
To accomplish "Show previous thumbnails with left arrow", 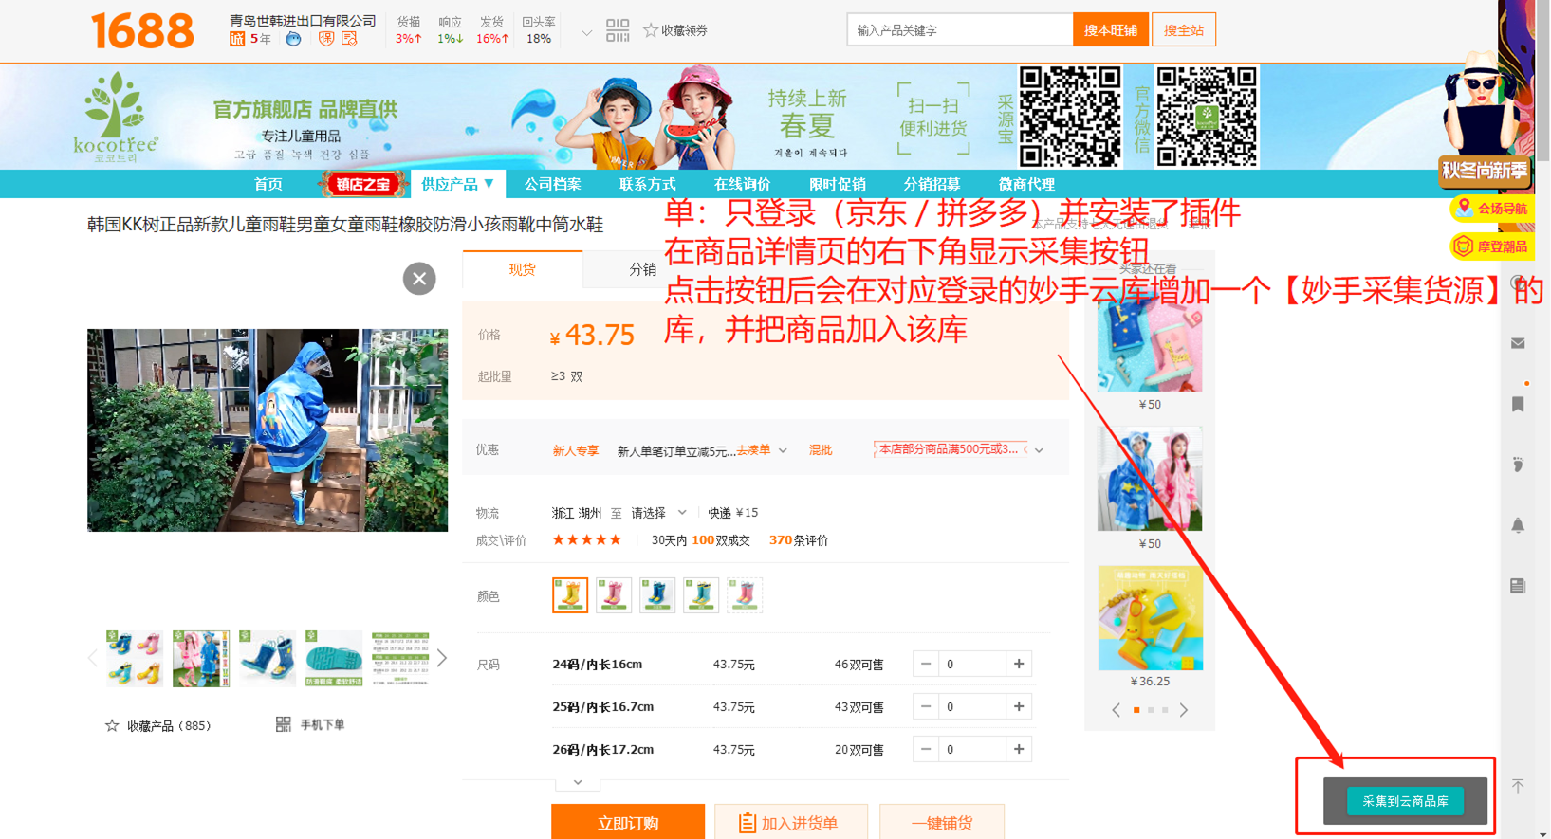I will tap(92, 658).
